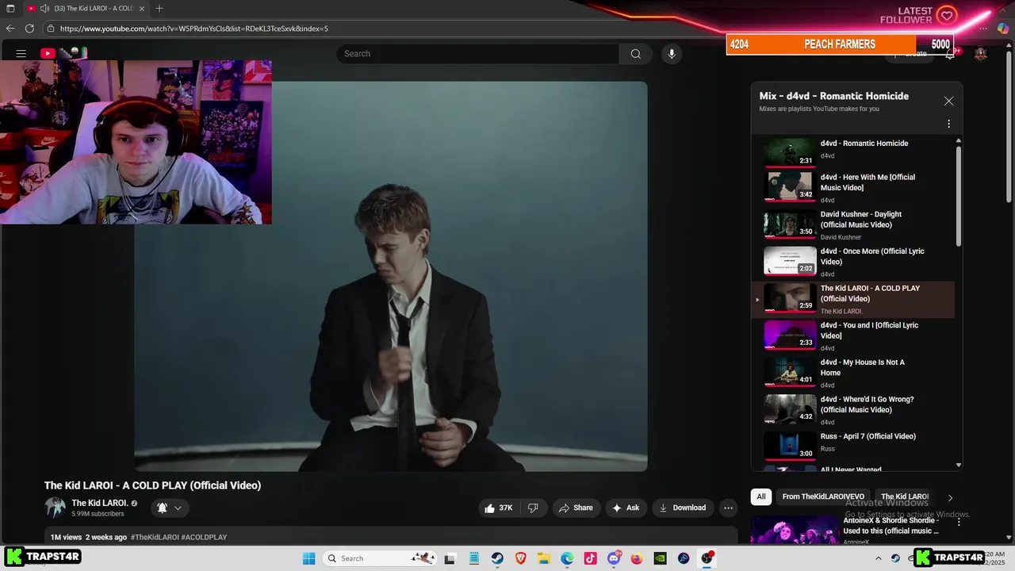Open File Explorer from taskbar

(x=544, y=558)
